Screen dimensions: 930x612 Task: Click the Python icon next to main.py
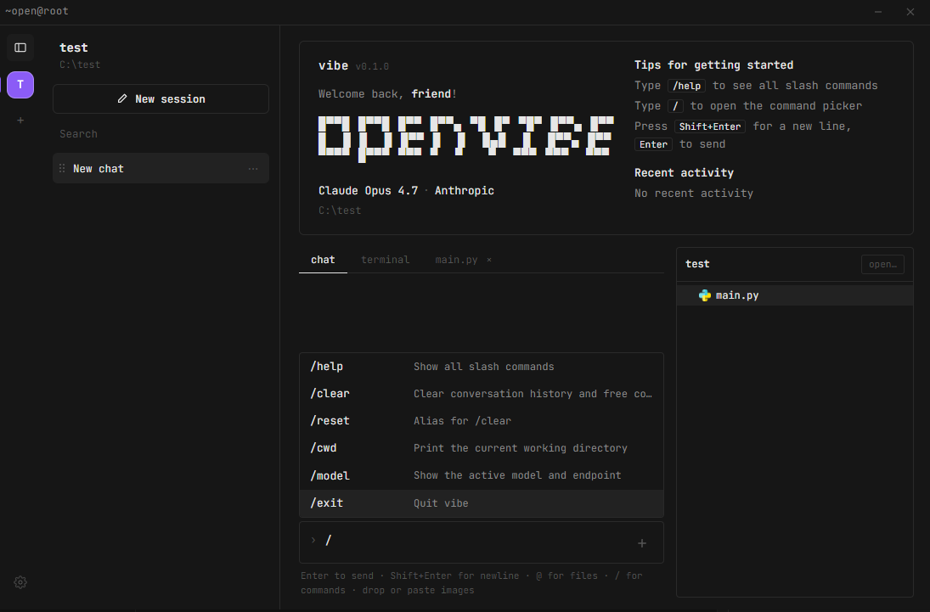[x=705, y=295]
